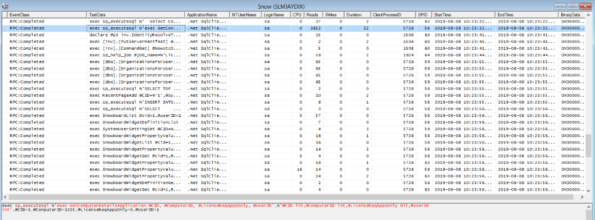
Task: Click the Reads value 3852
Action: pyautogui.click(x=316, y=28)
